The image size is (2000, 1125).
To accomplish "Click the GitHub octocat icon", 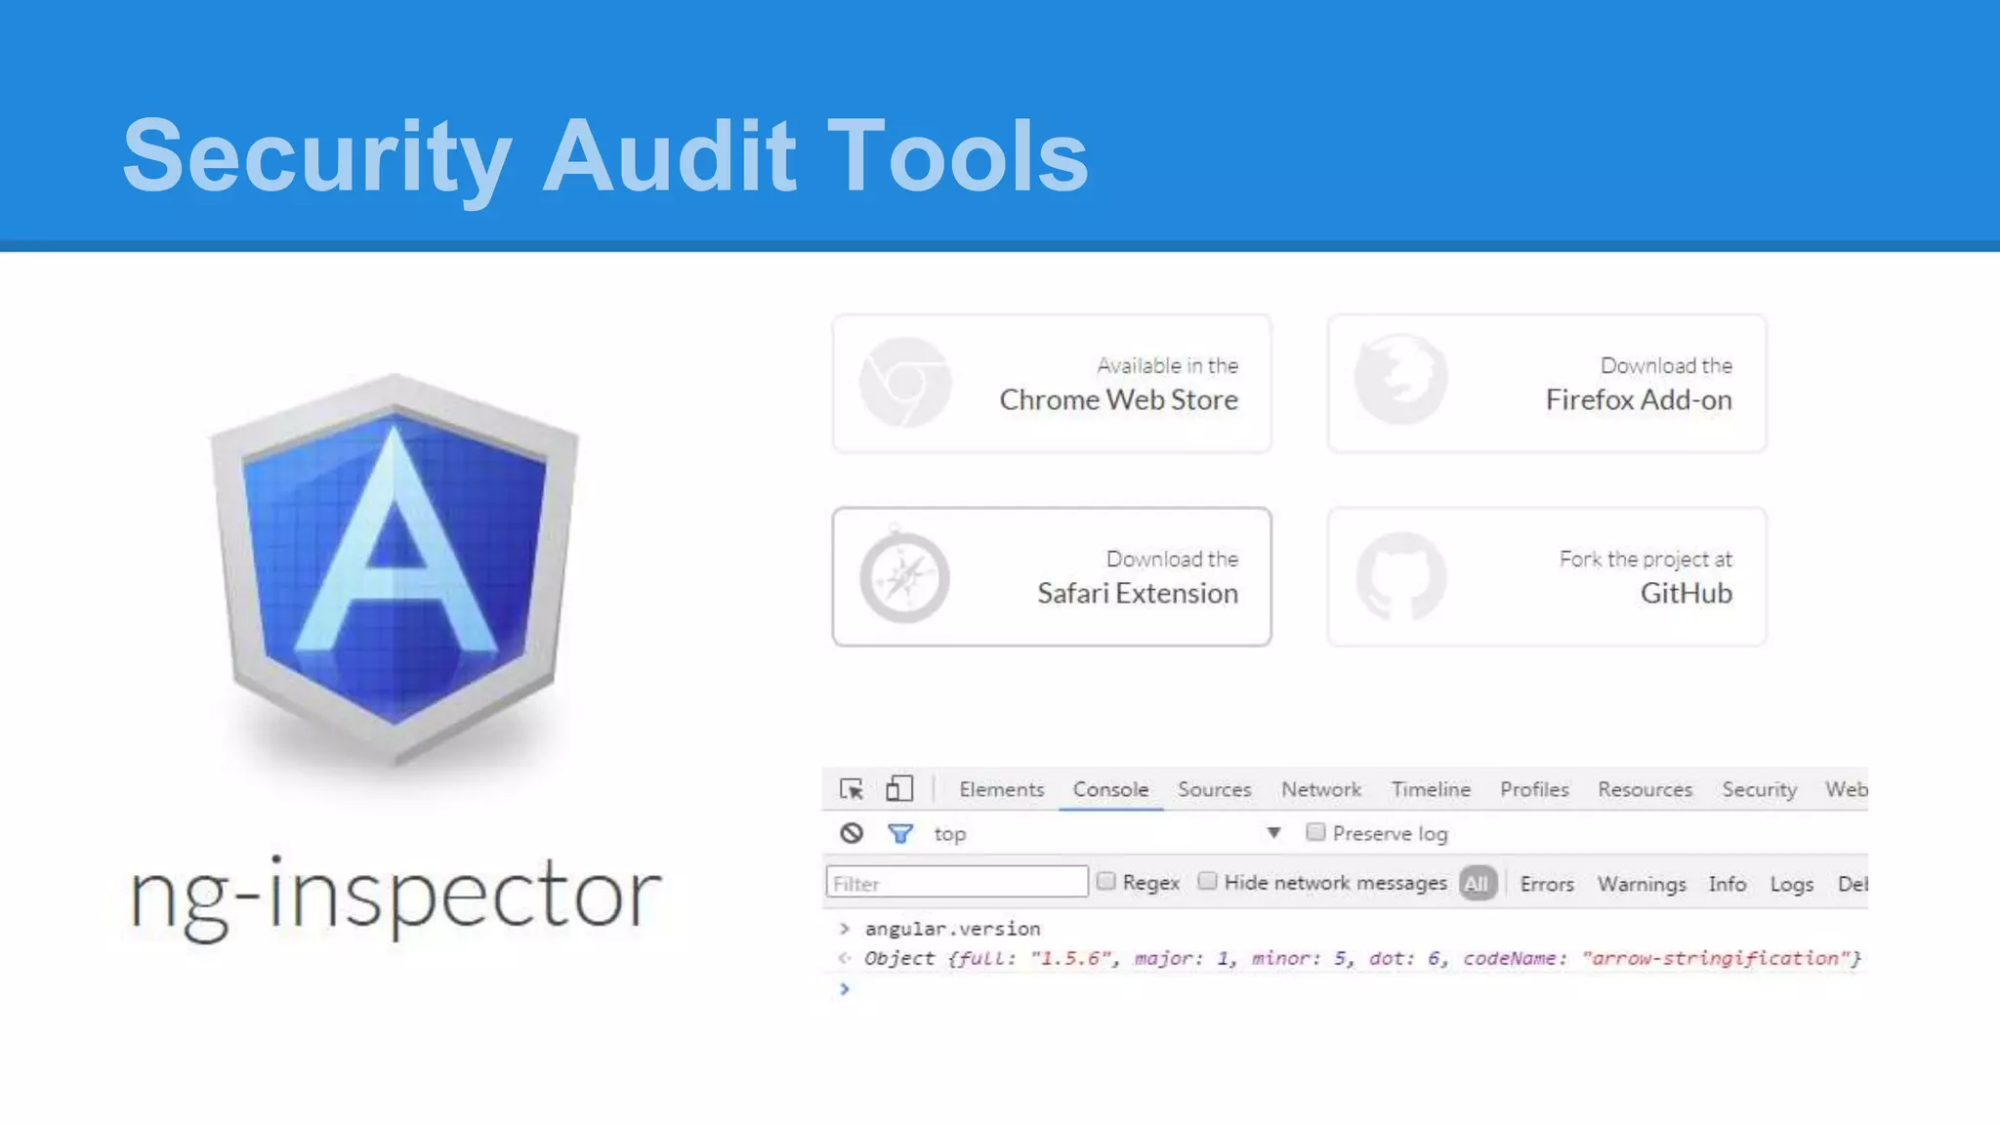I will [1401, 576].
